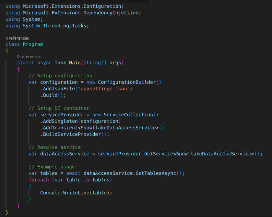Click the foreach keyword
The image size is (272, 217).
point(39,180)
